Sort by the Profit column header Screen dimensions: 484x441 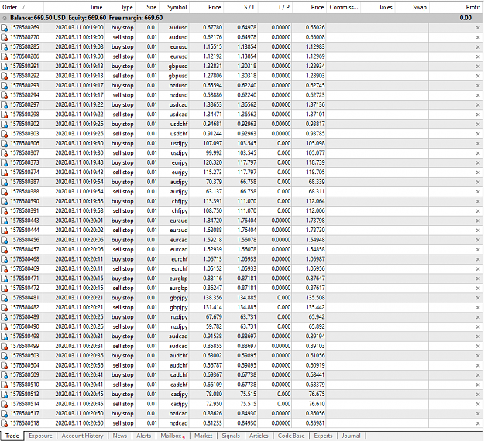457,7
